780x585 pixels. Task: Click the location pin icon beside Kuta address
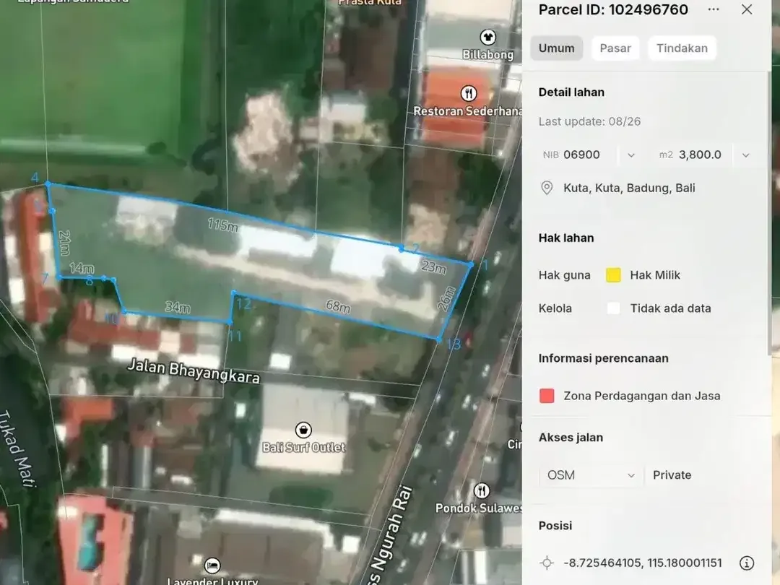click(x=547, y=188)
